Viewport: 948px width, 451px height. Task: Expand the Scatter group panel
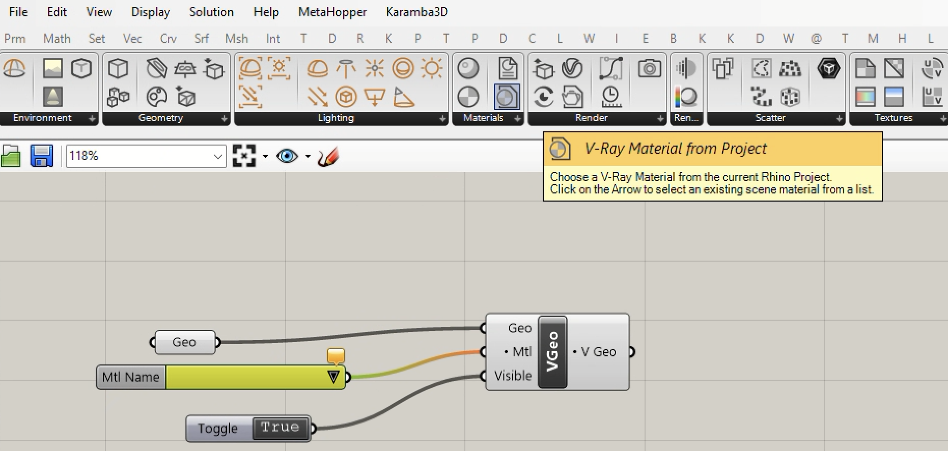(839, 118)
